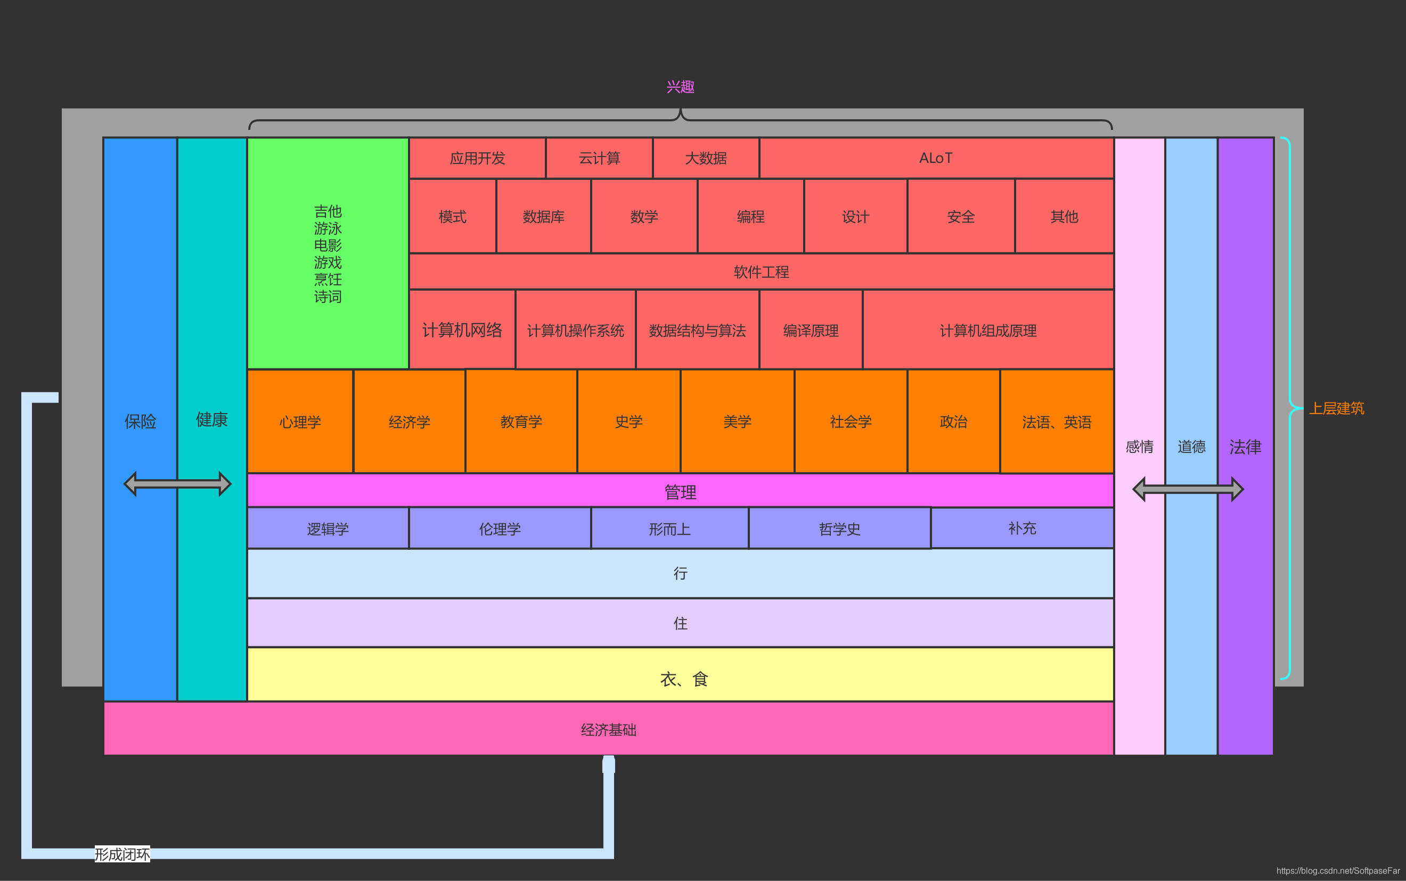Click the 感情 pink column

[1140, 446]
